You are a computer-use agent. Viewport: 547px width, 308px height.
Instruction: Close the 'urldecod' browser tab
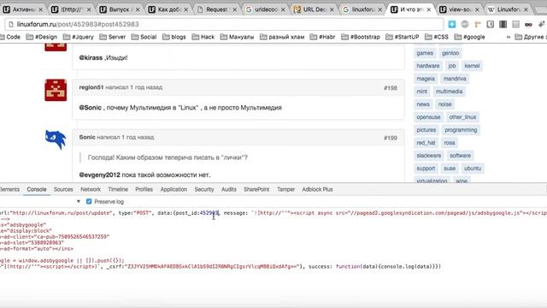point(283,9)
